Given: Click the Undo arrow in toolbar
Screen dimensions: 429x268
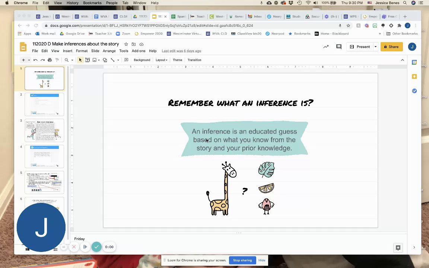Looking at the screenshot, I should (35, 60).
